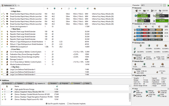Click the drones icon showing 2/5
This screenshot has height=106, width=169.
152,11
